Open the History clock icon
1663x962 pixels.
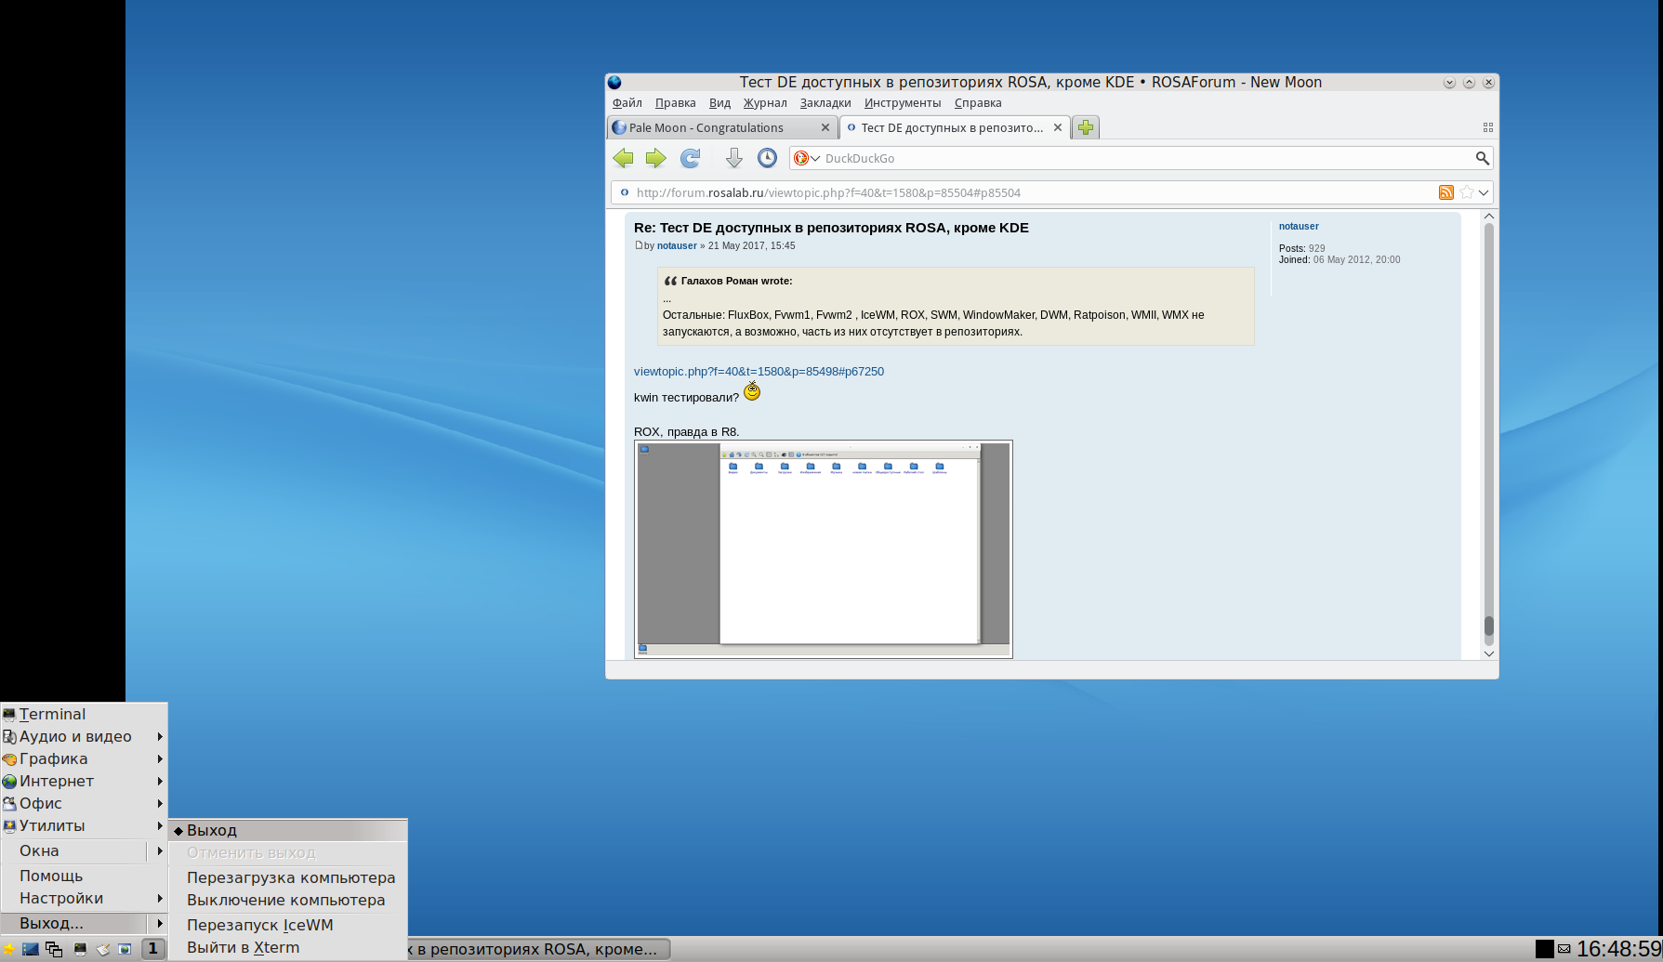pos(767,158)
